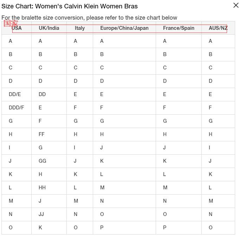Image resolution: width=239 pixels, height=236 pixels.
Task: Select the E cell under UK/India
Action: coord(40,108)
